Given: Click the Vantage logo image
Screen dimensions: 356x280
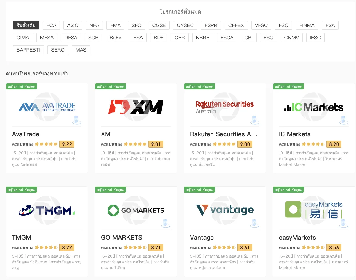Looking at the screenshot, I should tap(225, 210).
